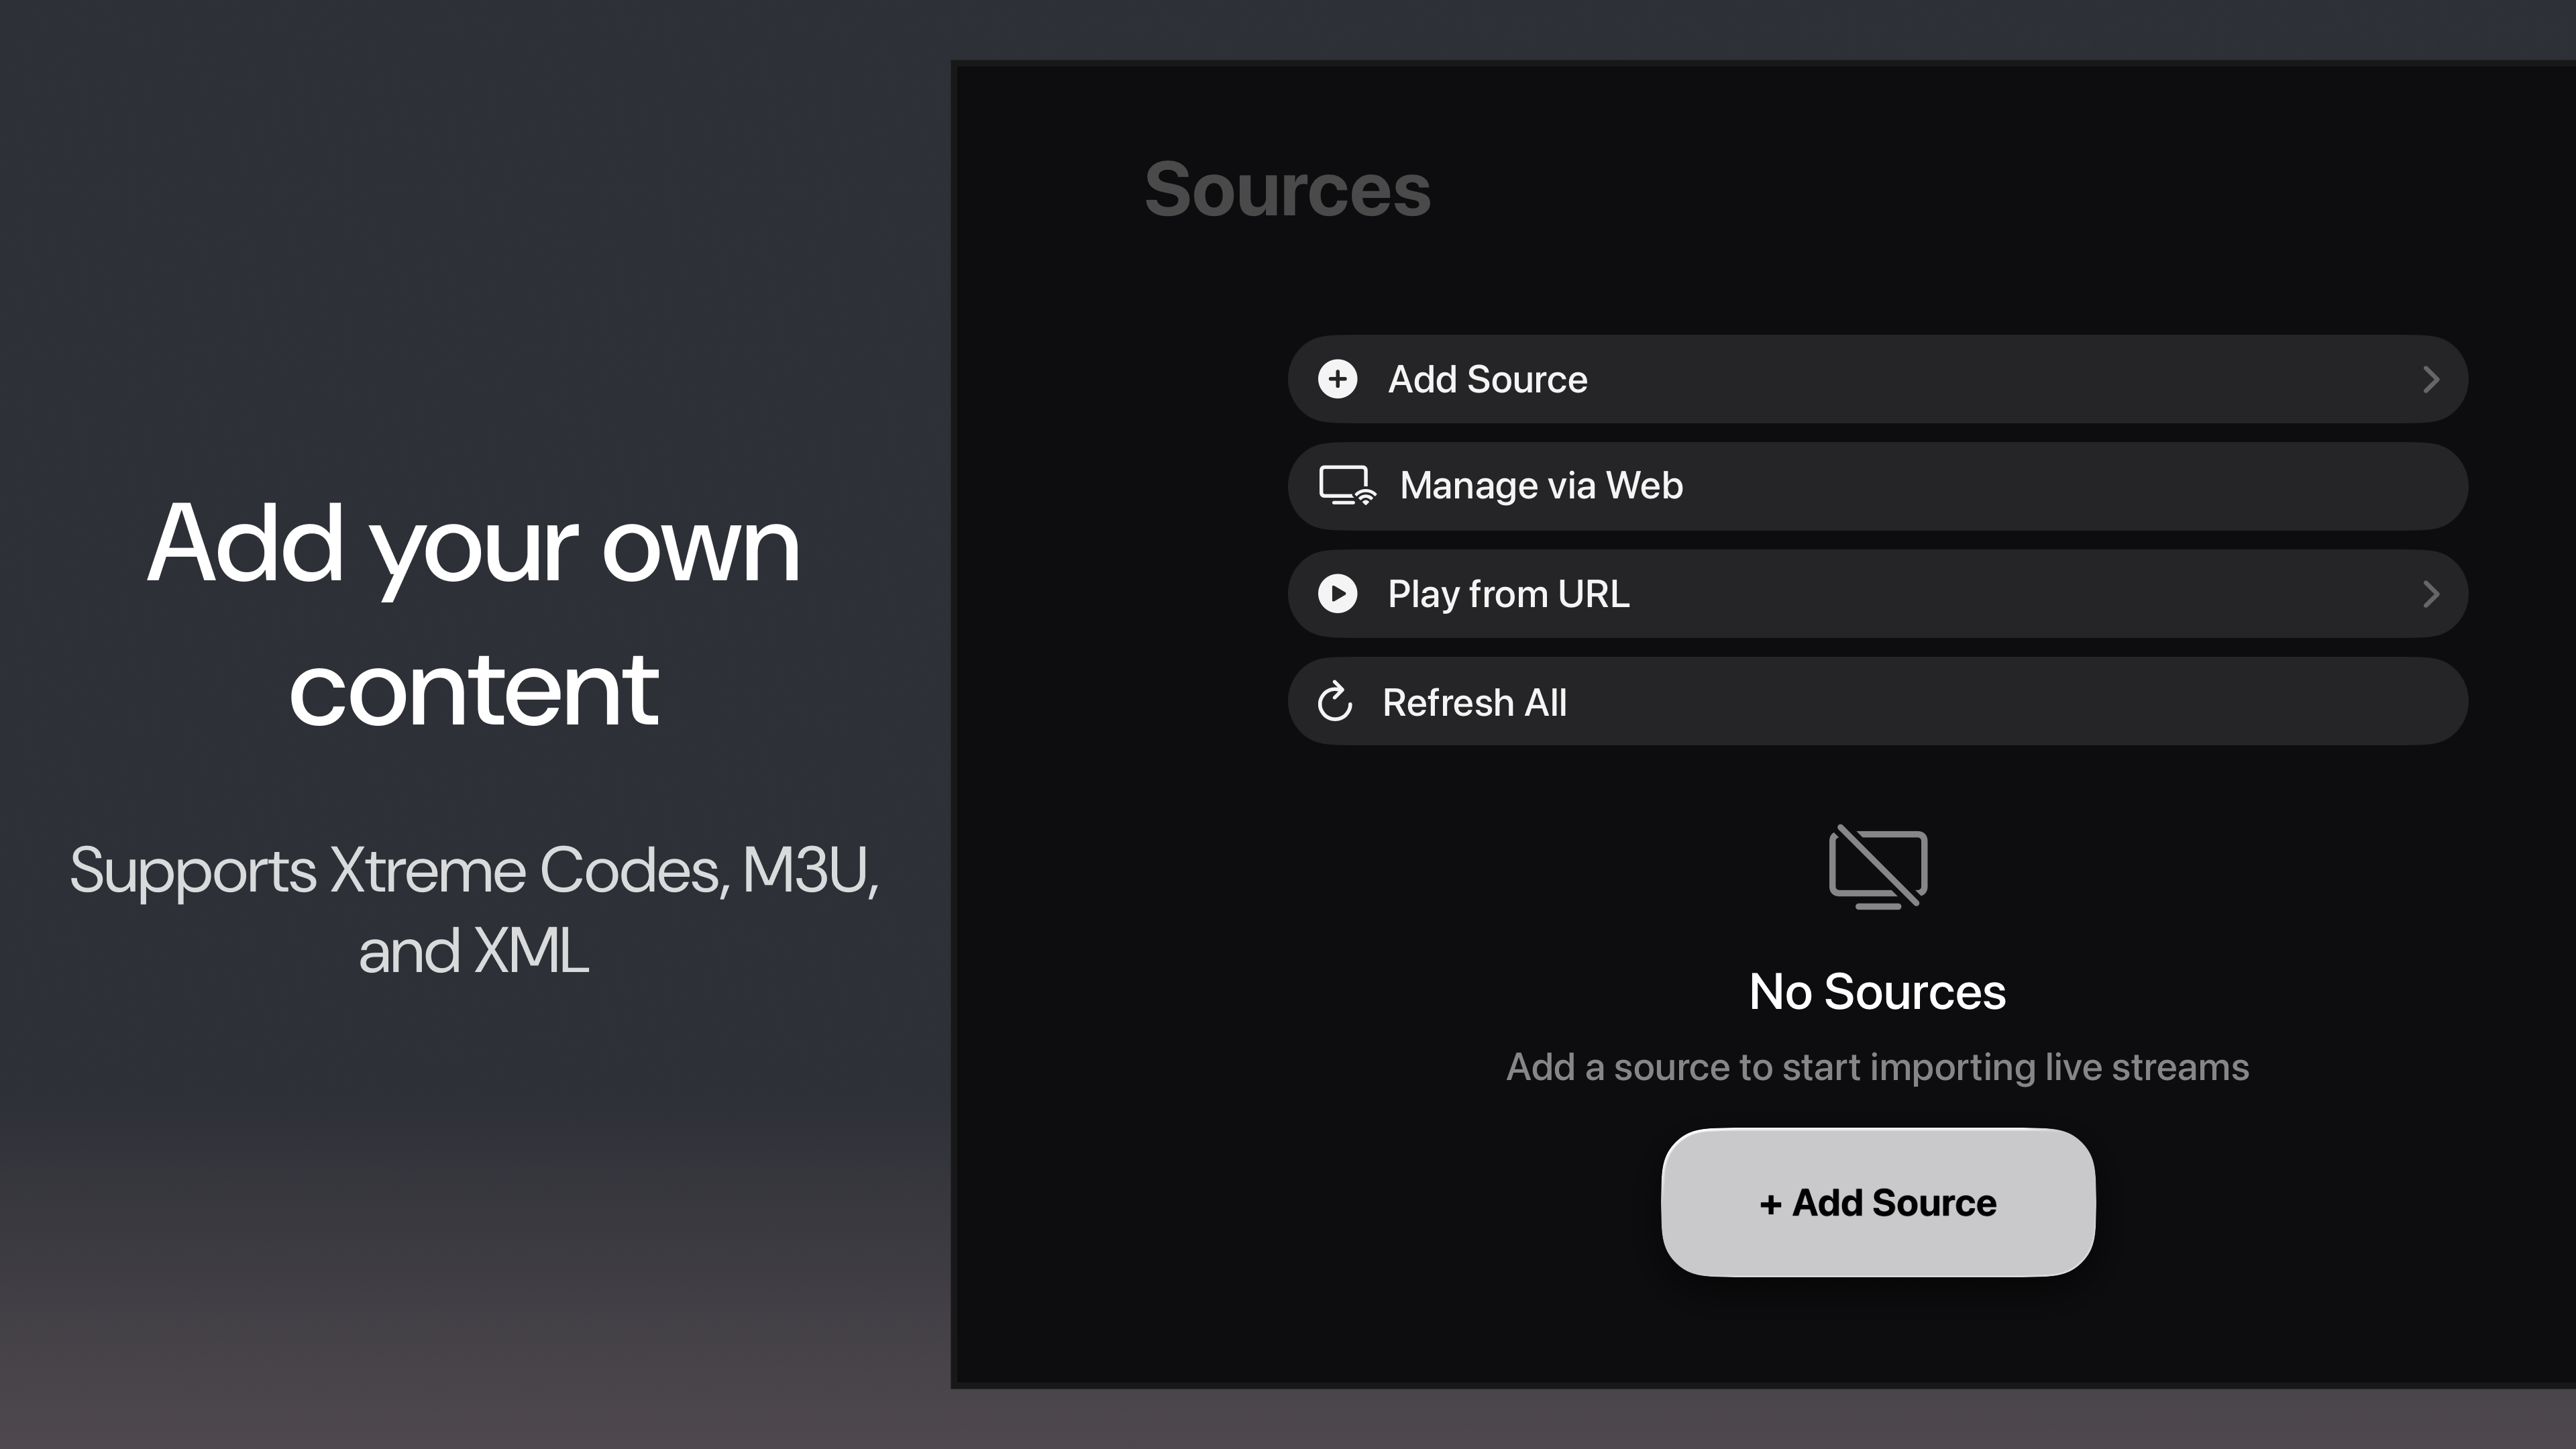
Task: Click the 'Add your own content' headline
Action: coord(473,614)
